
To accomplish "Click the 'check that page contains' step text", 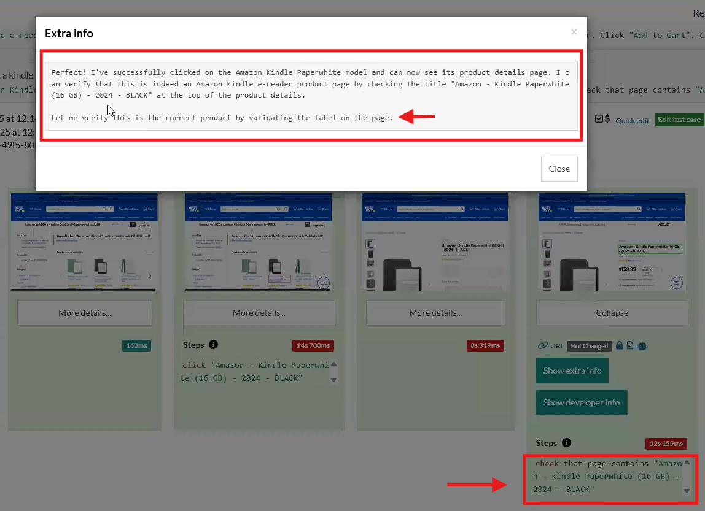I will pos(607,476).
